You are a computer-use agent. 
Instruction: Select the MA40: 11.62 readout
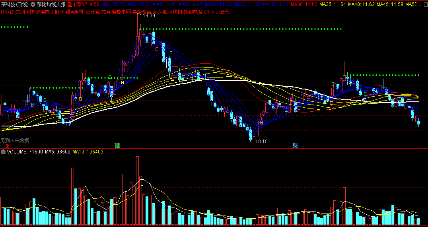(362, 4)
